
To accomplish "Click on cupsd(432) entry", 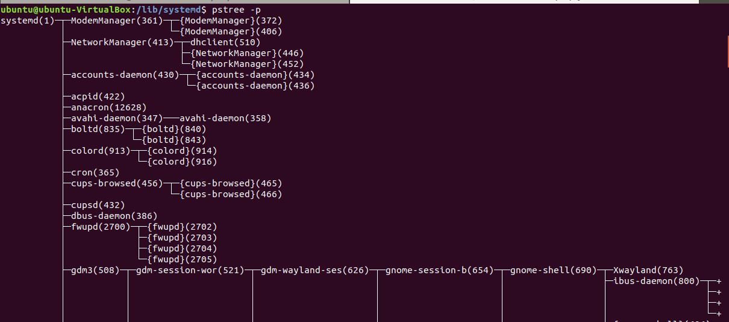I will point(98,205).
